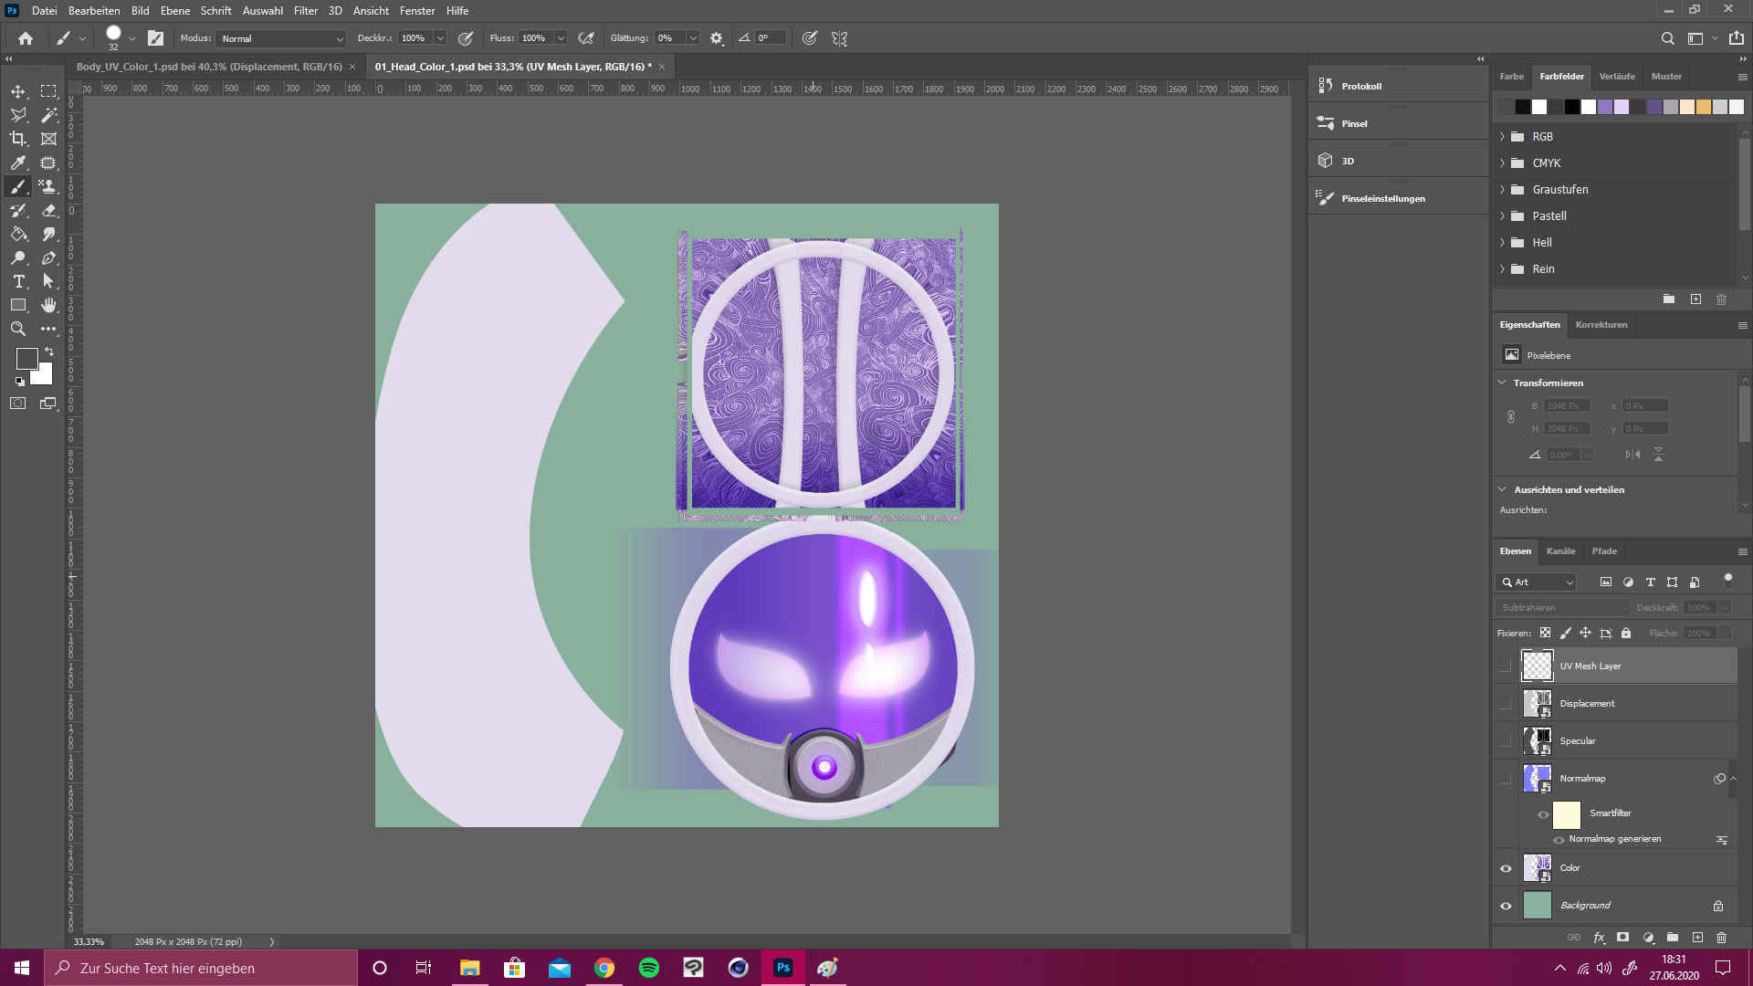Switch to the Kanäle tab
This screenshot has width=1753, height=986.
click(x=1560, y=551)
